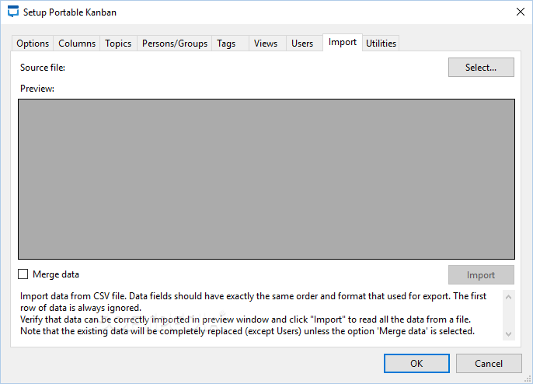Go to the Utilities tab
Image resolution: width=533 pixels, height=384 pixels.
(381, 44)
